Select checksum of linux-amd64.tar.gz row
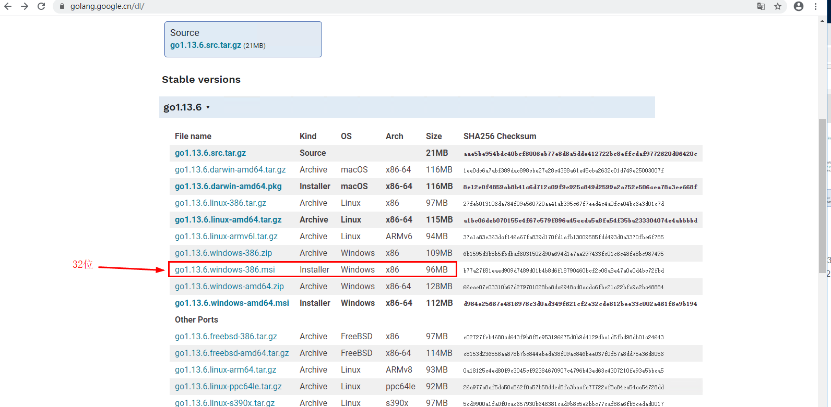831x407 pixels. click(x=580, y=220)
